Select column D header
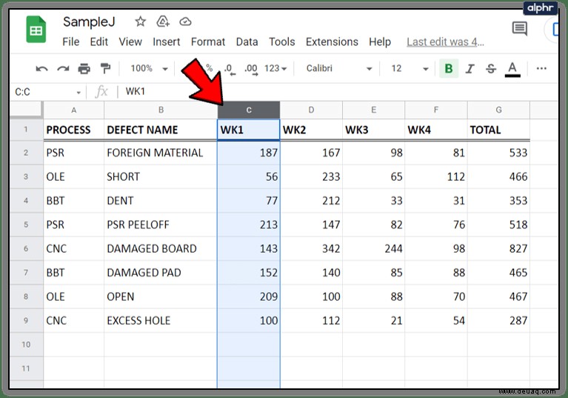The width and height of the screenshot is (568, 398). point(311,110)
